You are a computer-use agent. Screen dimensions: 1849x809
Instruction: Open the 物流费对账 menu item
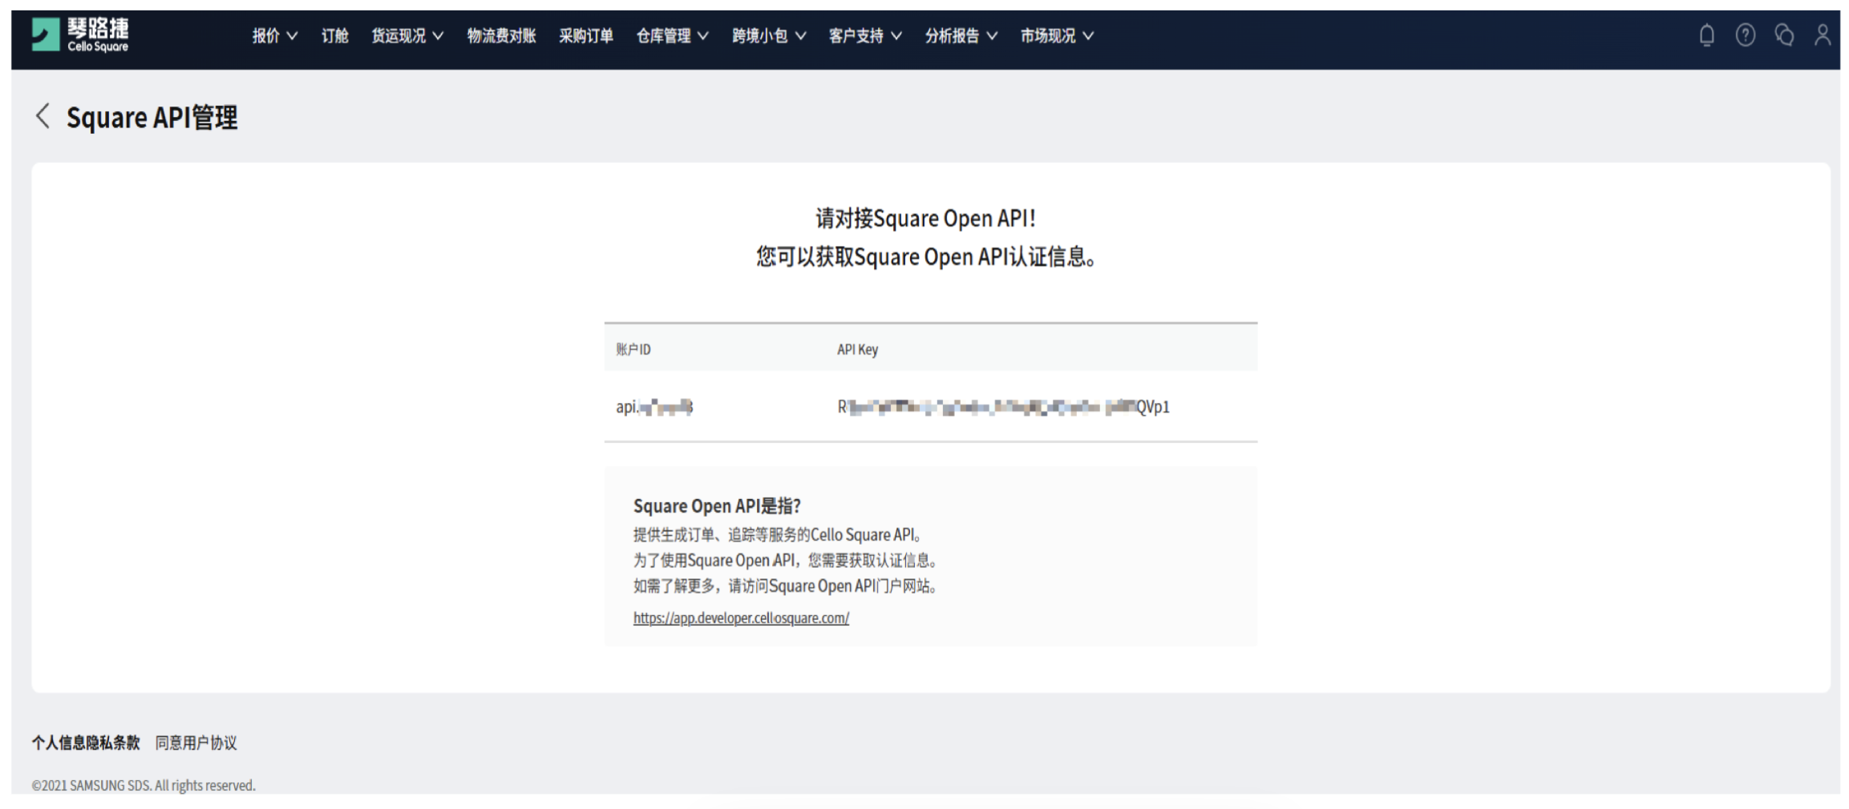click(501, 35)
